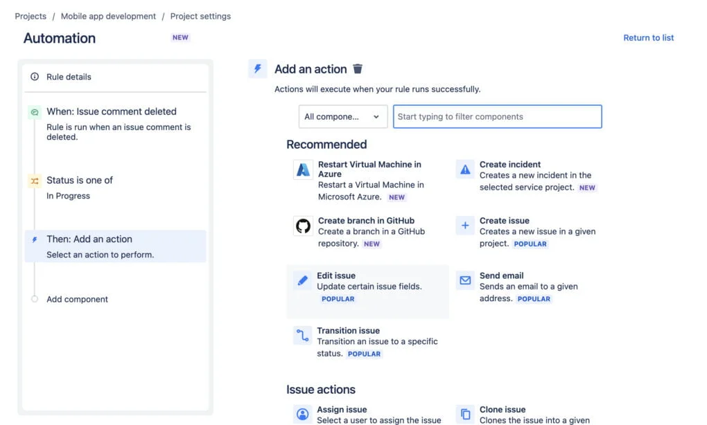Click 'Update certain issue fields.' description
The image size is (707, 425).
(369, 287)
